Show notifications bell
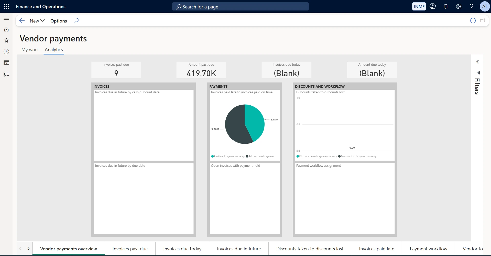 pos(445,6)
